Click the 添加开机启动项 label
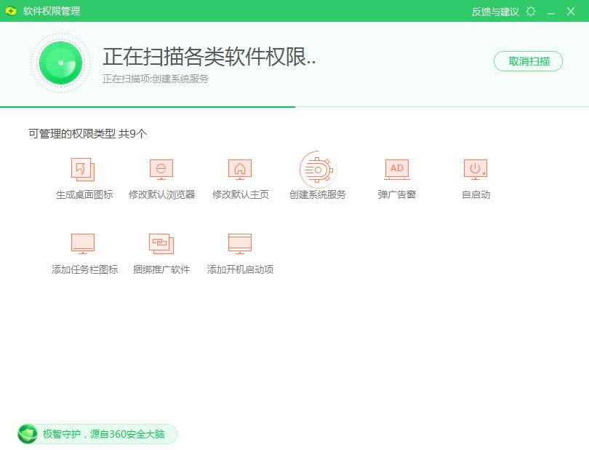Screen dimensions: 589x450 [240, 269]
